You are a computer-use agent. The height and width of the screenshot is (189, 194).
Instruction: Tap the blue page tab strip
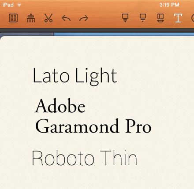click(x=124, y=34)
